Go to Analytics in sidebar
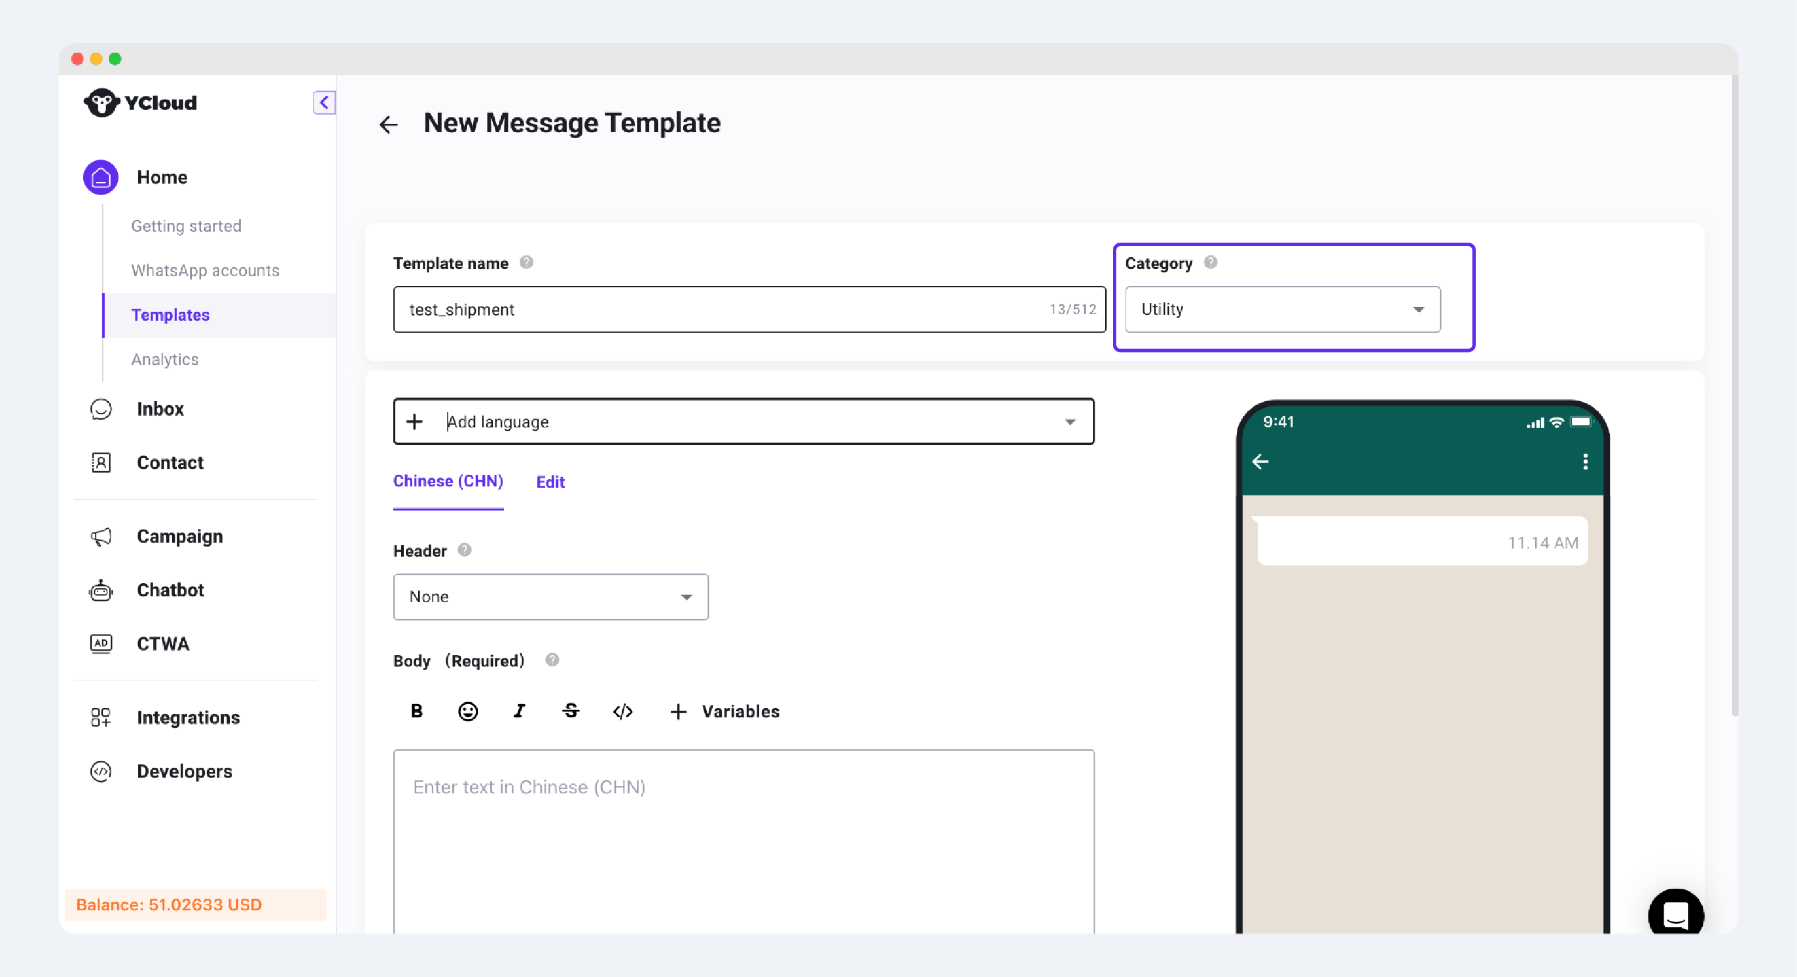Screen dimensions: 1797x977 [x=165, y=359]
